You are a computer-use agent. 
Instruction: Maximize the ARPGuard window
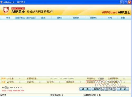tap(126, 2)
